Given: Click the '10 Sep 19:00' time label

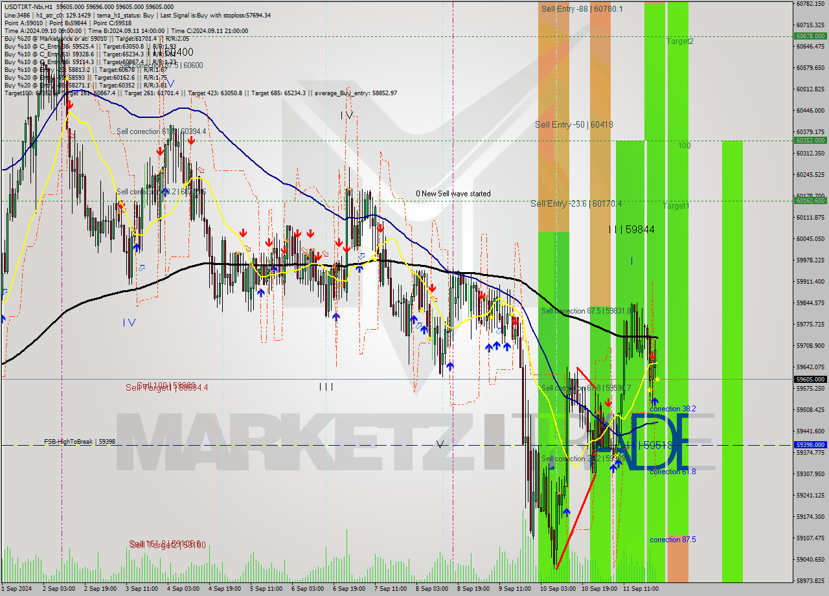Looking at the screenshot, I should [598, 589].
